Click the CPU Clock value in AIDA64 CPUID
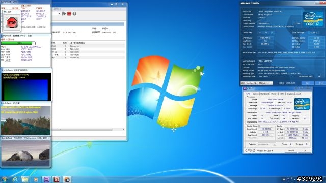Viewport: 326px width, 183px height. click(x=265, y=38)
